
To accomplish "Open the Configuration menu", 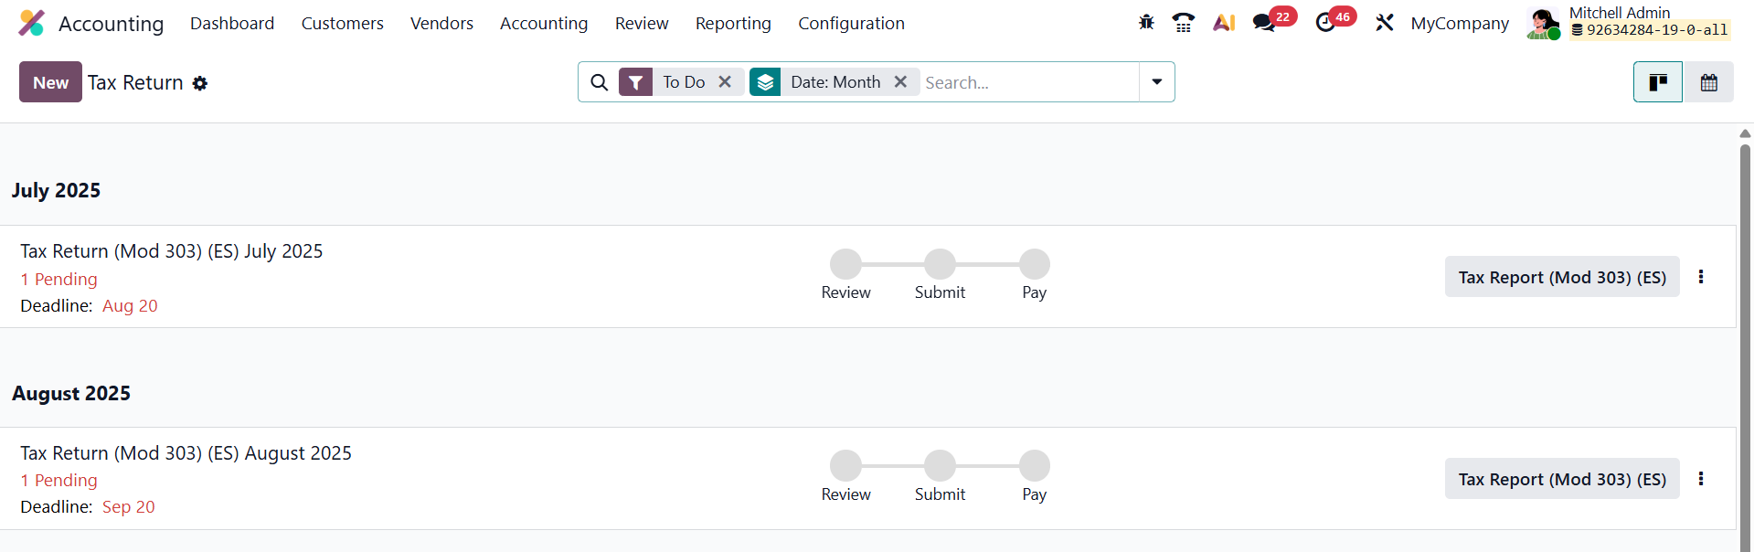I will pyautogui.click(x=851, y=23).
